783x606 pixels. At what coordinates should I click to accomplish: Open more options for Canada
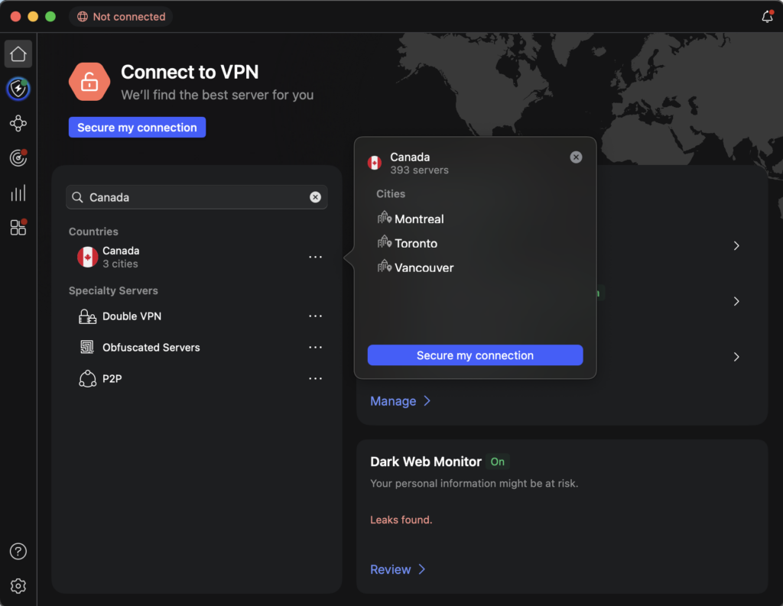tap(315, 257)
